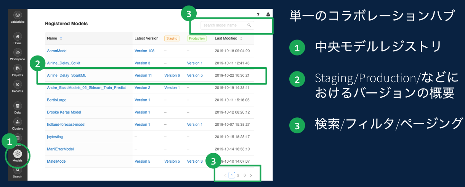Screen dimensions: 465x187
Task: Open Version 1 of BertIsLarge
Action: click(x=142, y=100)
